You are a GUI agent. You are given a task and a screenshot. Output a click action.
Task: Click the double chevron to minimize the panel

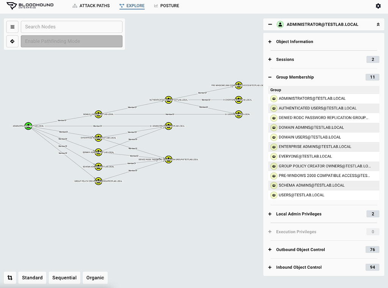click(378, 24)
